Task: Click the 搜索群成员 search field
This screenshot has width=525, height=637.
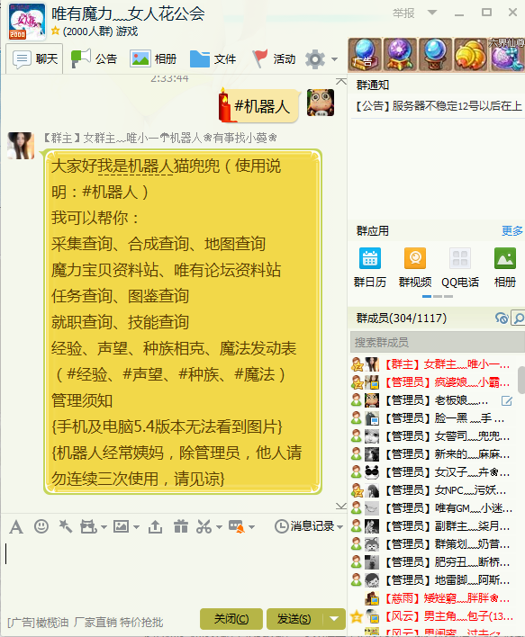Action: 438,342
